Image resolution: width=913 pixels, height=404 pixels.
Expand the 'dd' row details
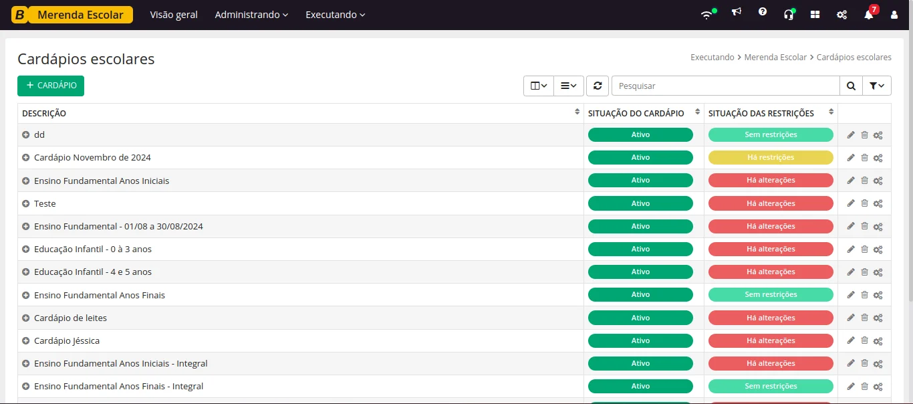tap(26, 134)
